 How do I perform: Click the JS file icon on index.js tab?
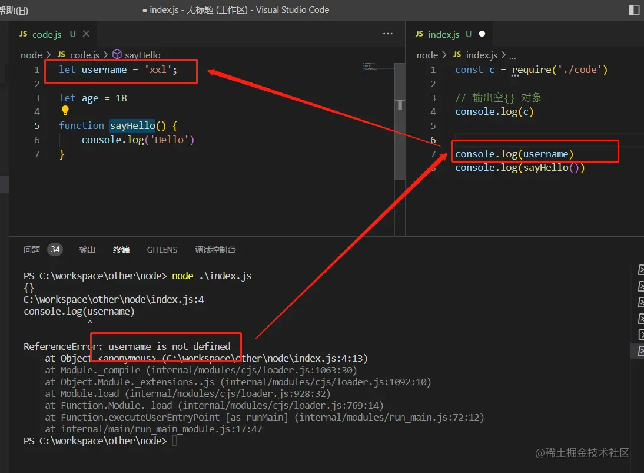(x=419, y=34)
